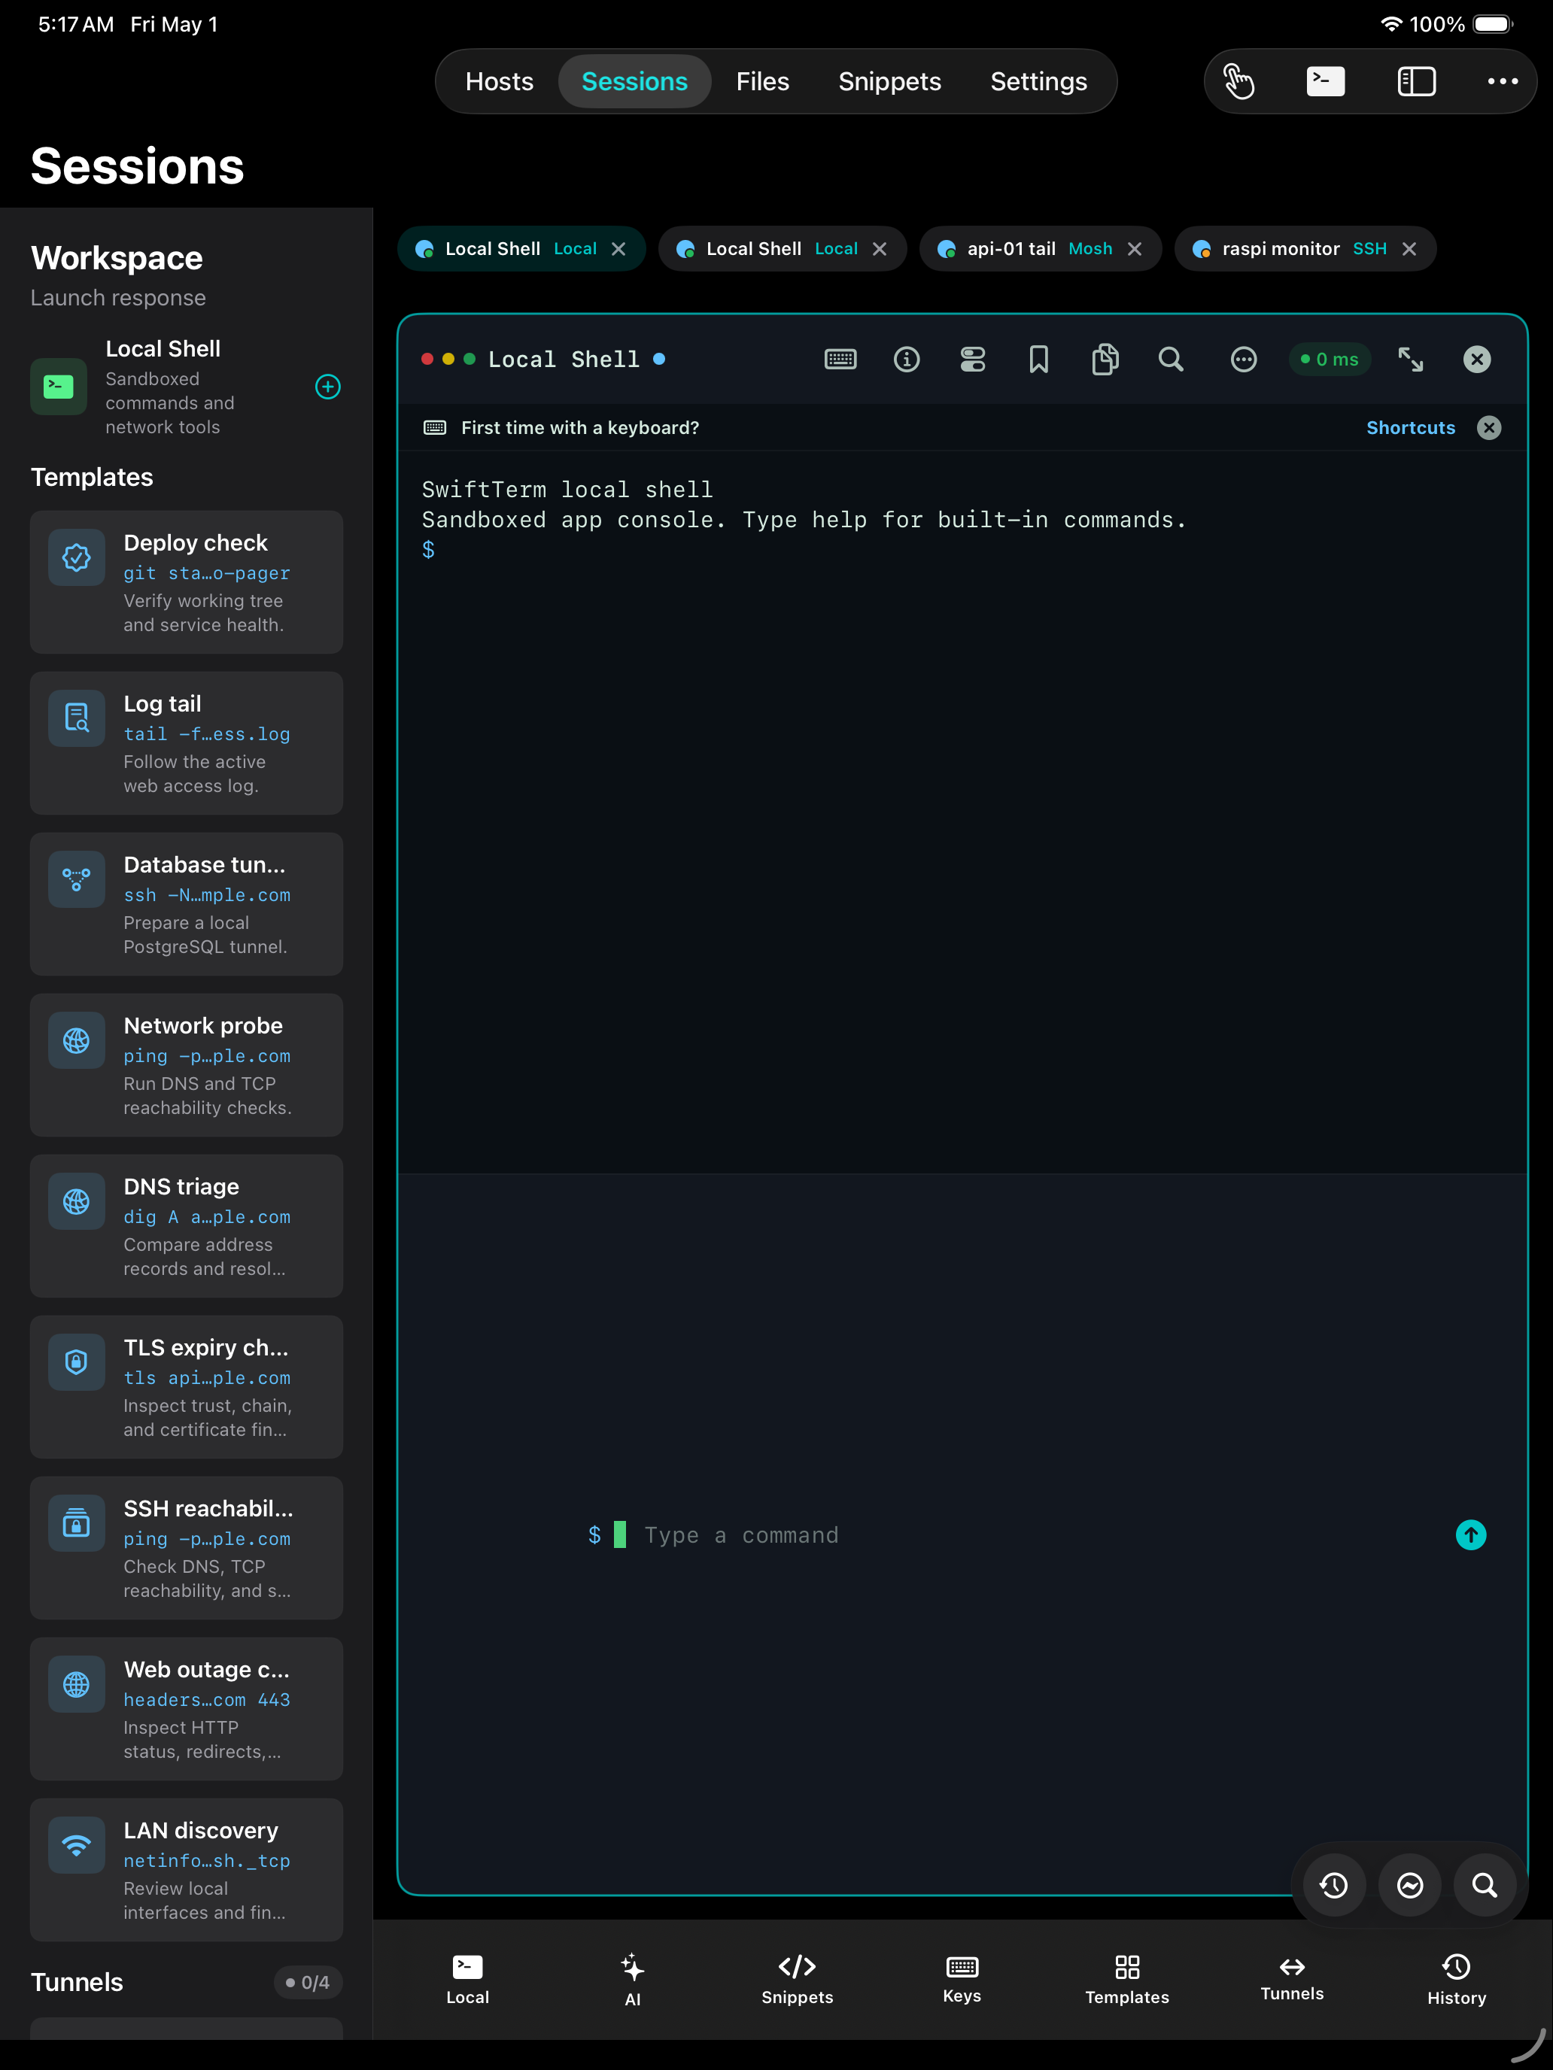This screenshot has height=2070, width=1553.
Task: Click the Database tunnel nodes icon
Action: click(x=77, y=879)
